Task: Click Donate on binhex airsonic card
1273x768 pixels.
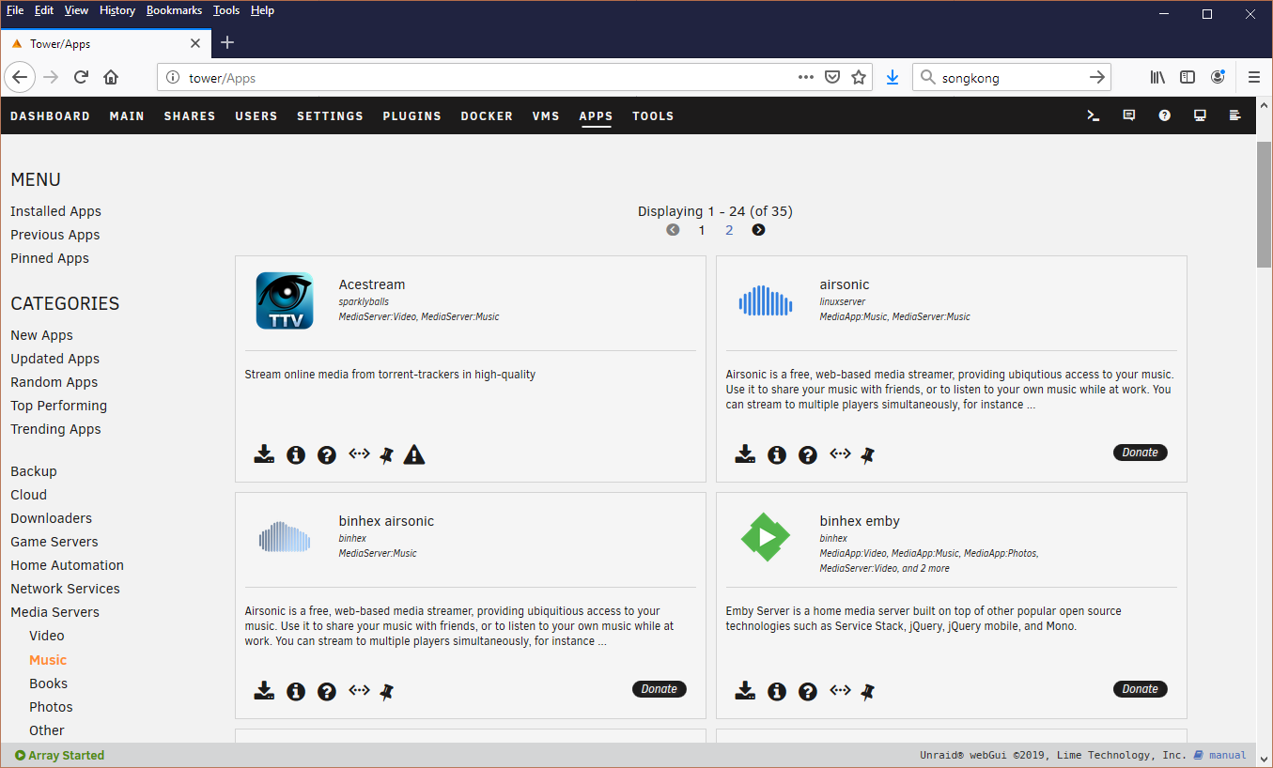Action: coord(660,689)
